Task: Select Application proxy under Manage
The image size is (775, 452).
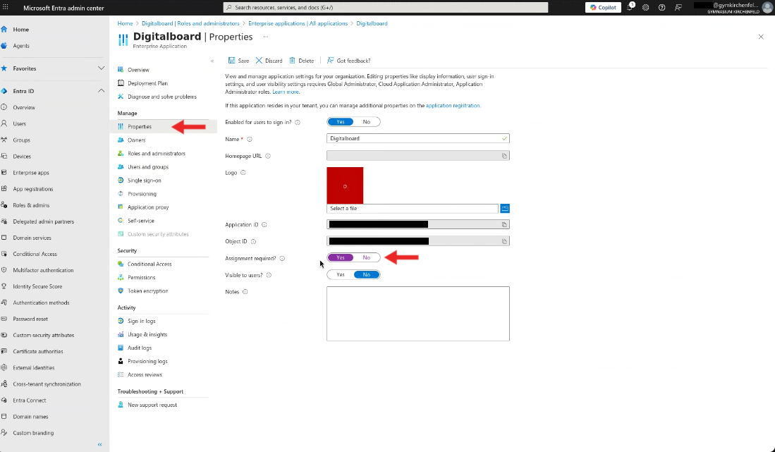Action: (x=151, y=207)
